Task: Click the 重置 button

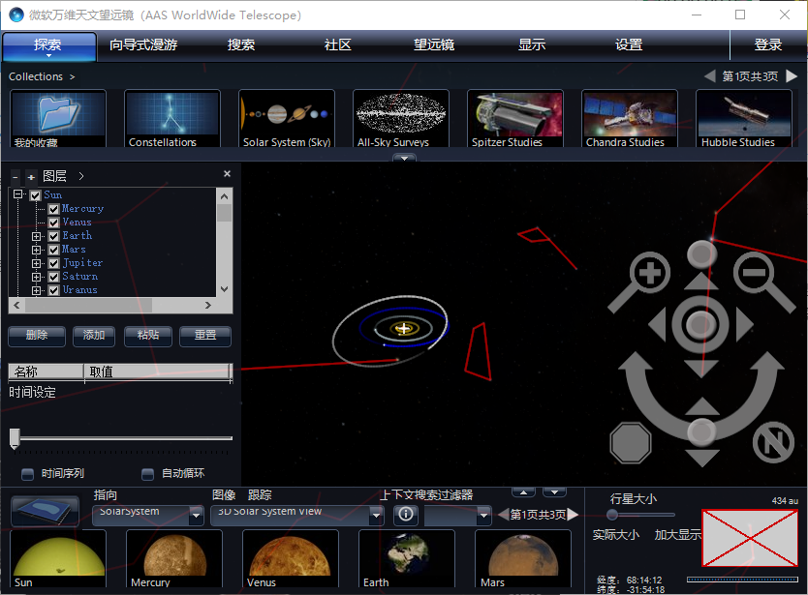Action: pyautogui.click(x=205, y=336)
